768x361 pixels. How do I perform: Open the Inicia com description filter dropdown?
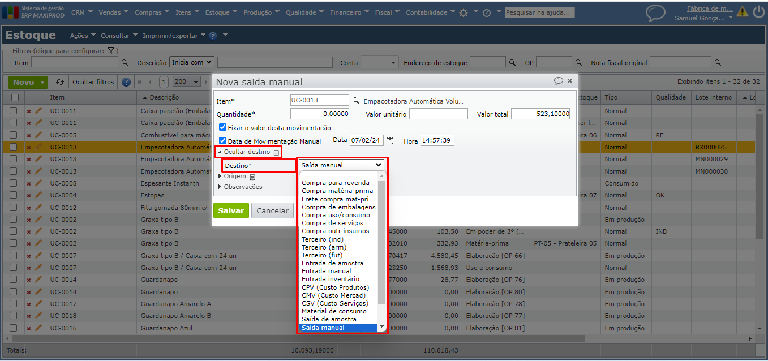[192, 62]
